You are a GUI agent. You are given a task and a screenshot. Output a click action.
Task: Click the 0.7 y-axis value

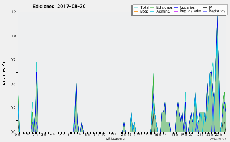[x=13, y=60]
